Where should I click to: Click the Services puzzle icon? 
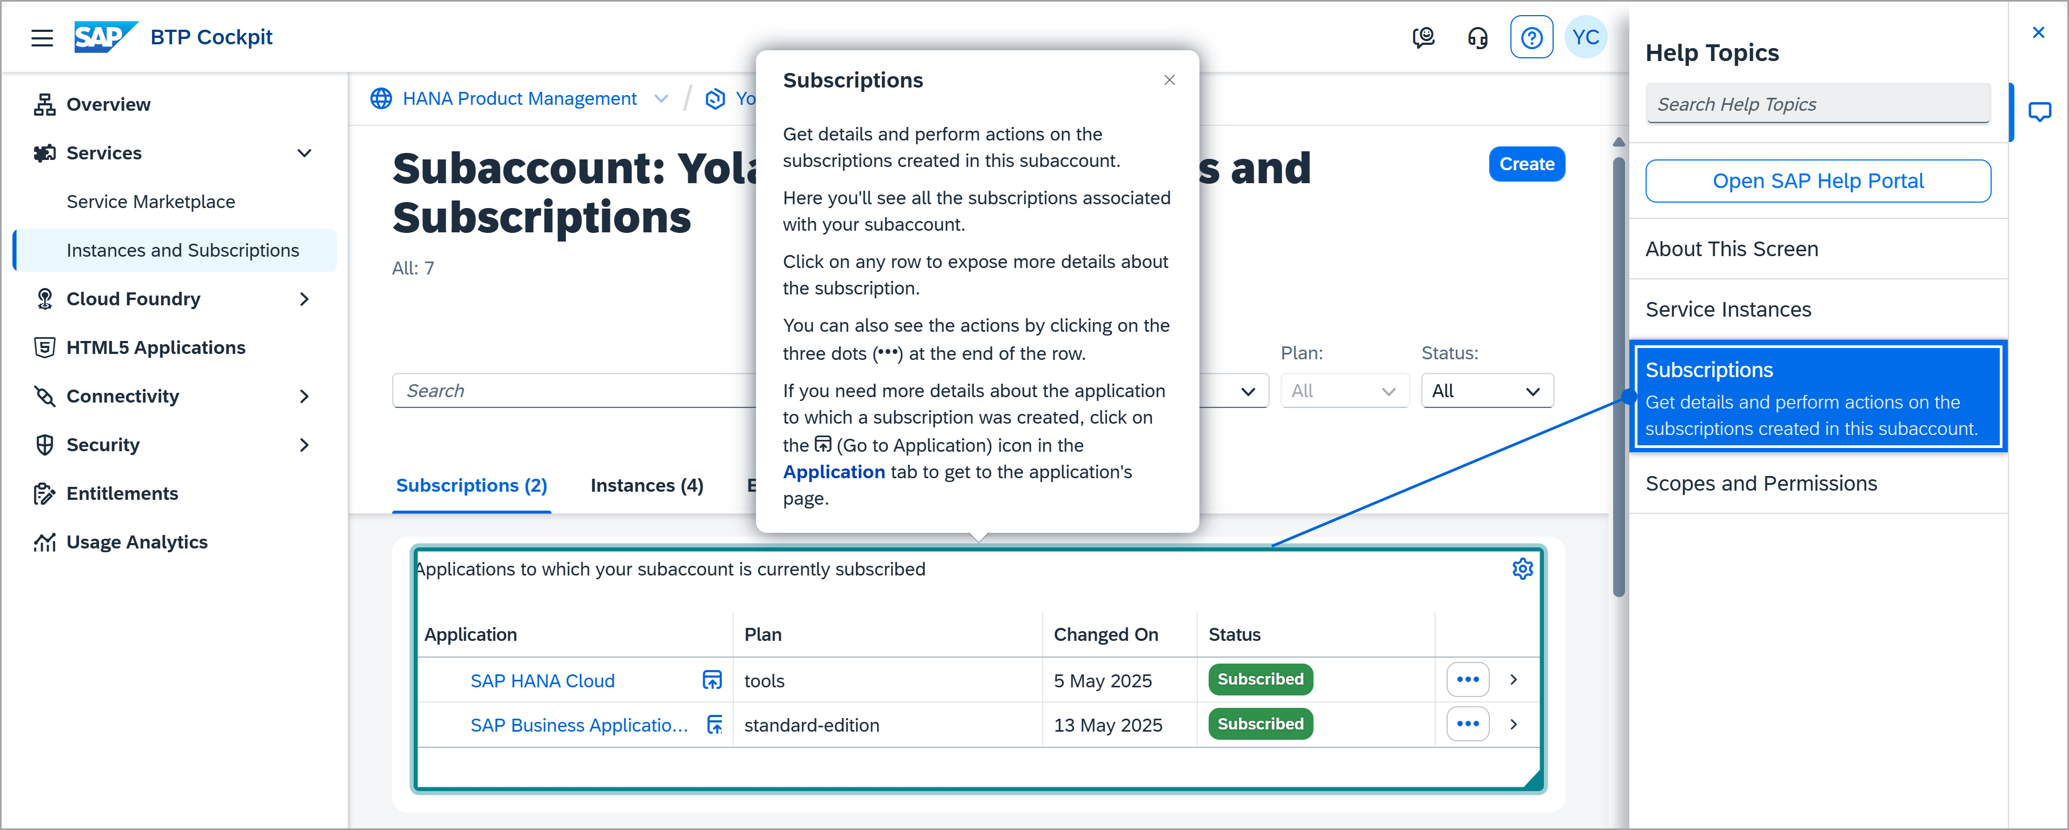click(45, 152)
